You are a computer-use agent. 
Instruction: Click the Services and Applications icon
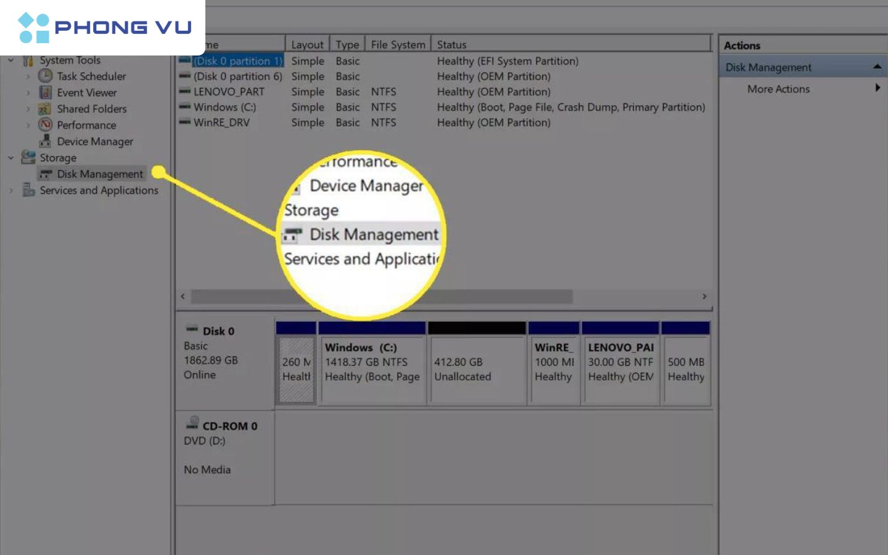pyautogui.click(x=28, y=191)
